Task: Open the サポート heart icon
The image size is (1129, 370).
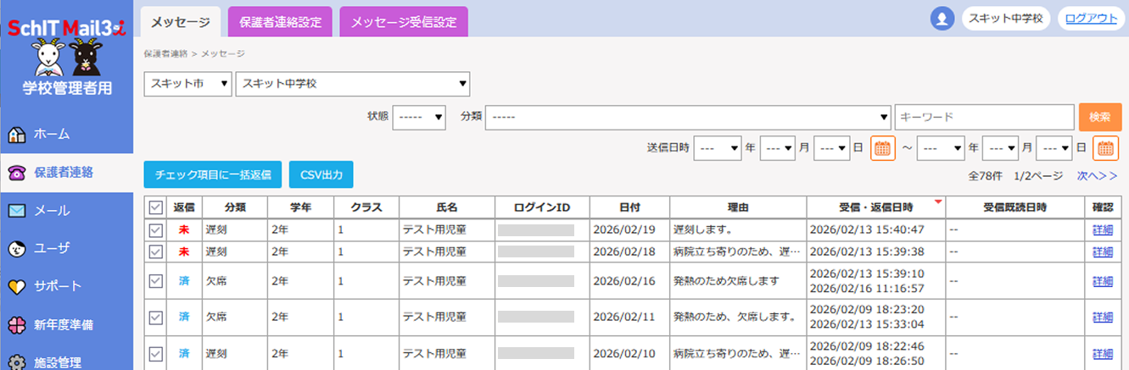Action: tap(16, 286)
